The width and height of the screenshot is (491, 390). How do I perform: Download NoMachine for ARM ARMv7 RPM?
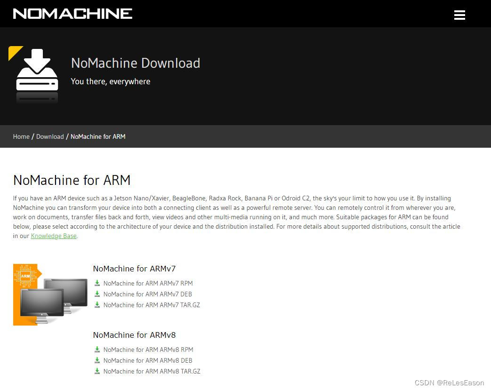pyautogui.click(x=148, y=283)
